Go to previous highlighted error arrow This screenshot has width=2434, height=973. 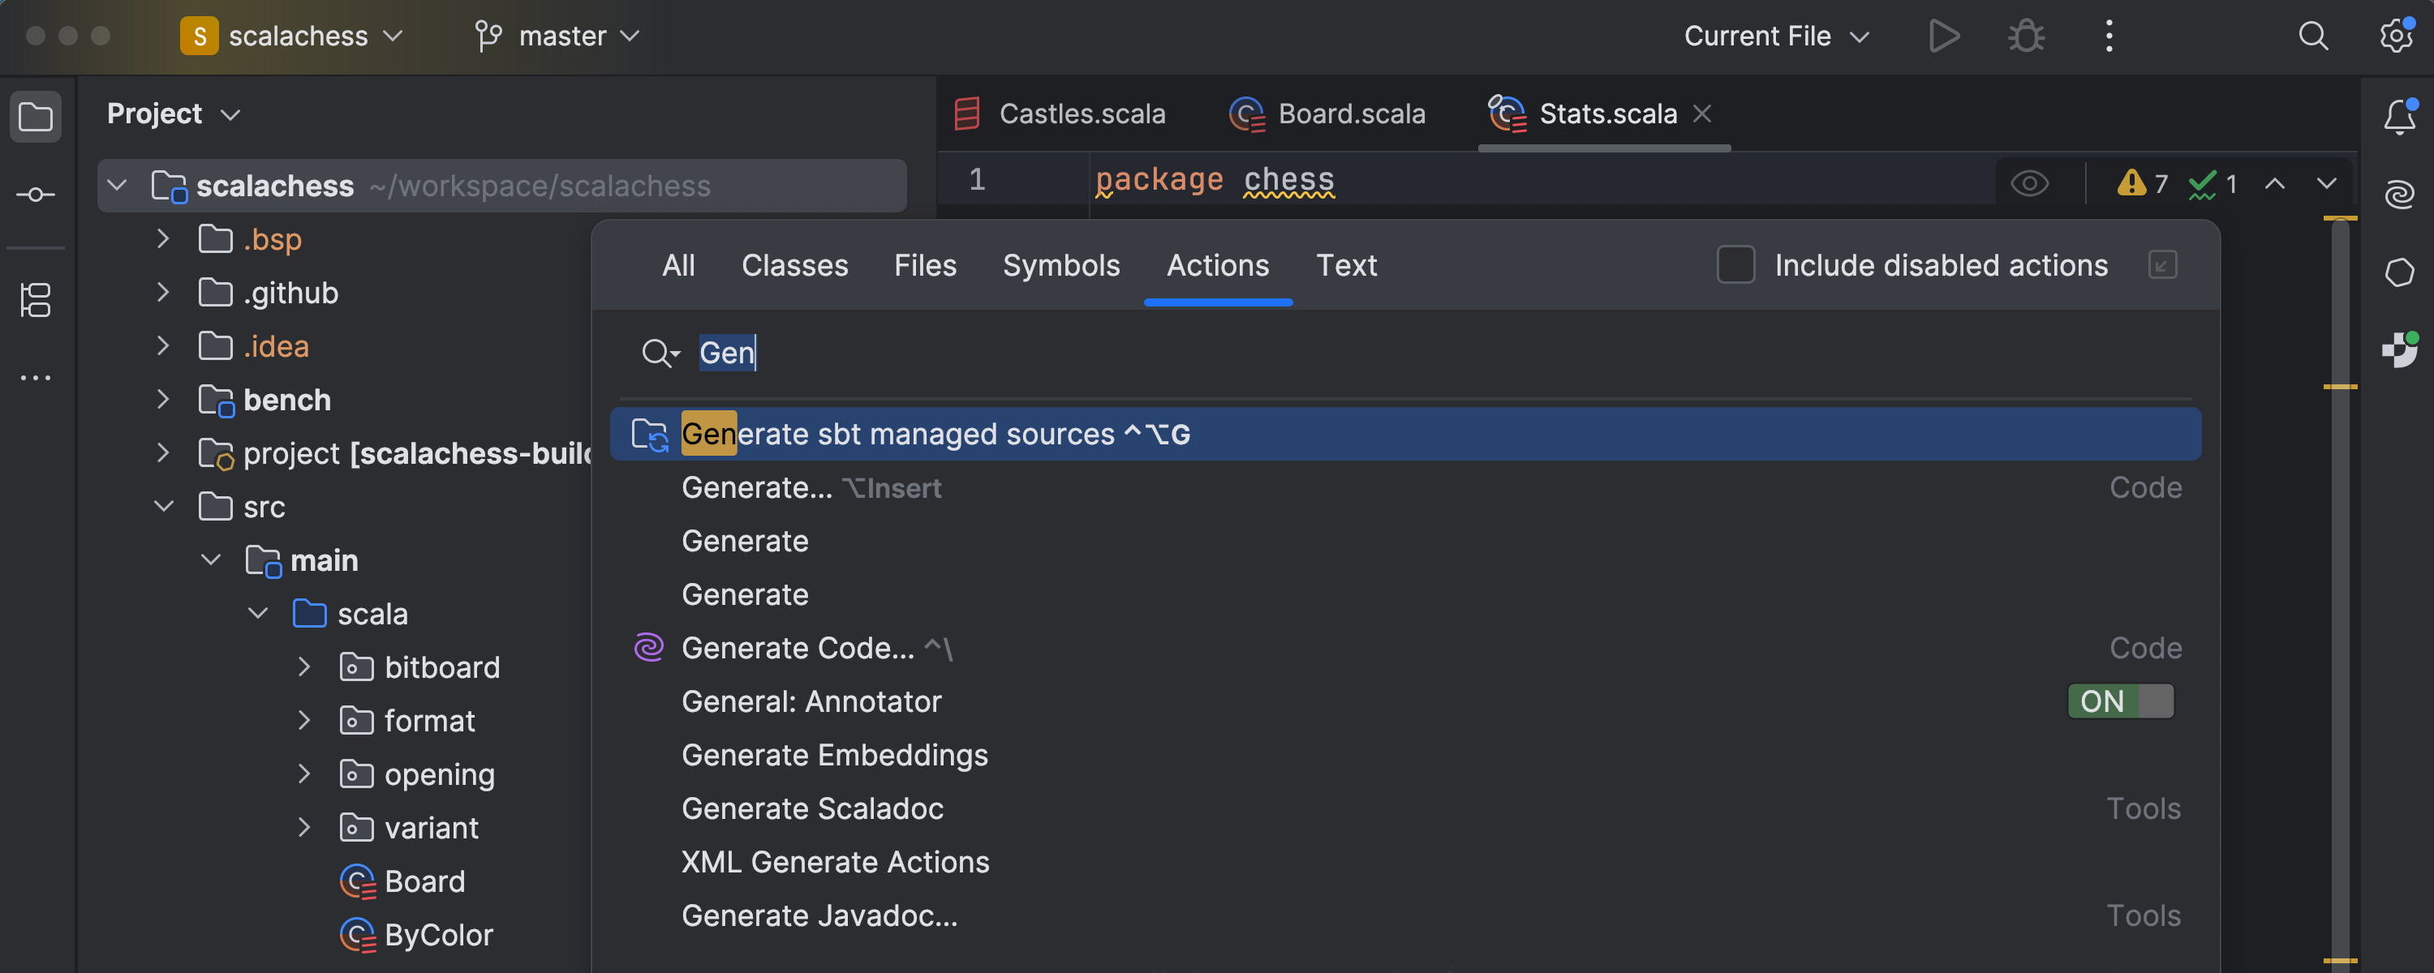tap(2275, 182)
